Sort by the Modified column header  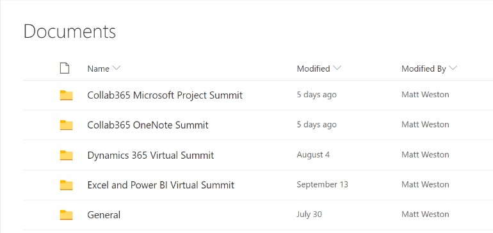(x=314, y=68)
